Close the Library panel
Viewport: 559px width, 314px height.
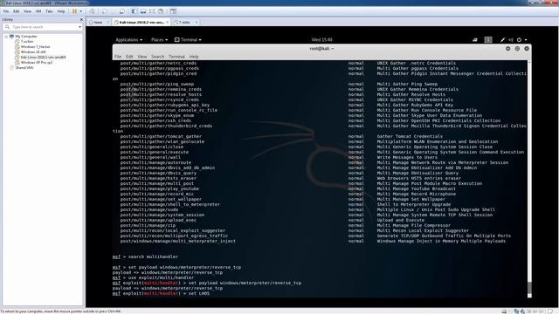tap(81, 19)
